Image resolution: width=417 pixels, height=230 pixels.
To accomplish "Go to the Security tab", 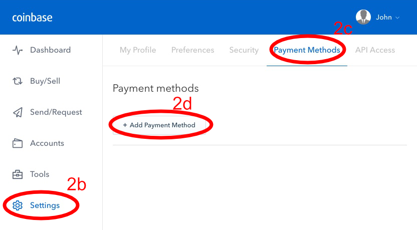I will tap(244, 50).
